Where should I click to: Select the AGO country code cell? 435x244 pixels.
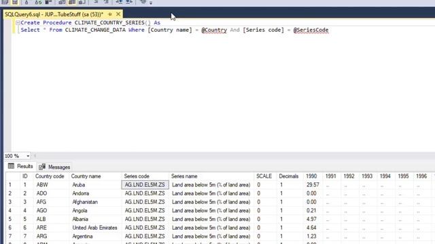(52, 211)
